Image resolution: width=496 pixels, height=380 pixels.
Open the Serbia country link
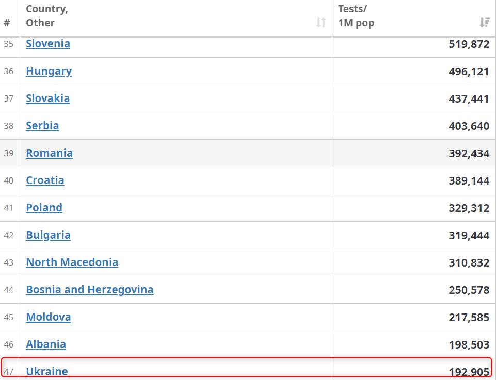pos(42,126)
